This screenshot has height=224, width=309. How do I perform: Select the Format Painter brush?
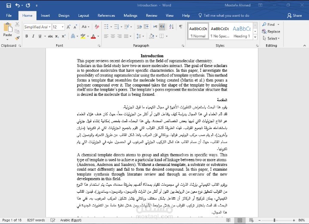[x=17, y=38]
